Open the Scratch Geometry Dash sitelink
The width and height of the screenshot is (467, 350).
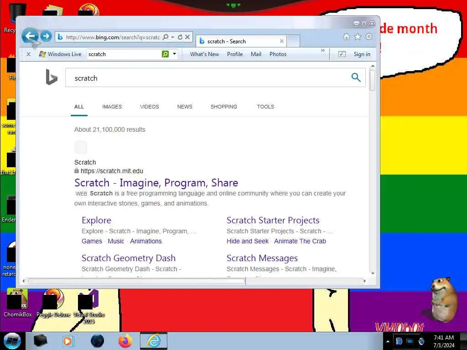[128, 258]
